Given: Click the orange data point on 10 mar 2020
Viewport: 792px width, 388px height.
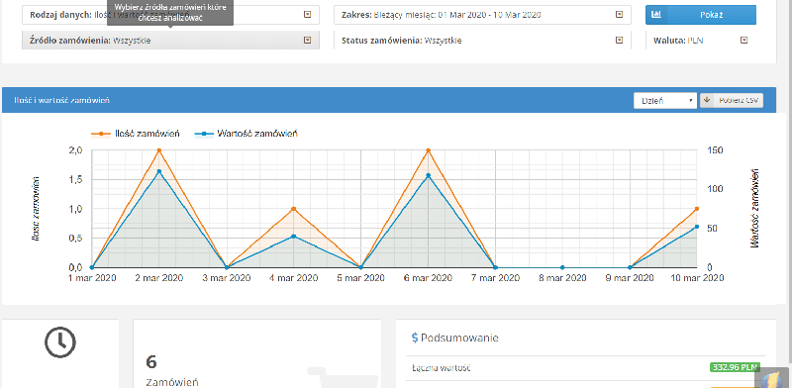Looking at the screenshot, I should [697, 209].
